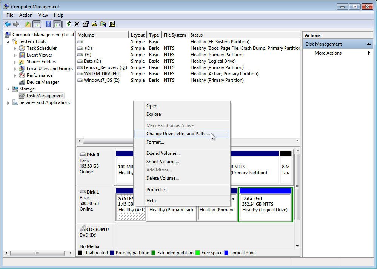
Task: Click the Delete (X) toolbar icon
Action: 77,24
